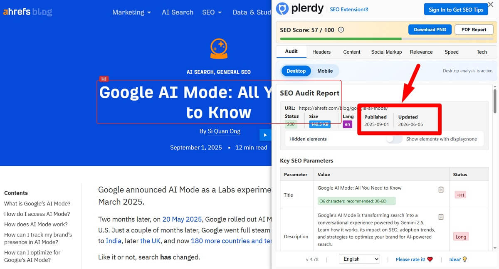Open the Tech tab
Viewport: 499px width, 269px height.
click(x=482, y=52)
